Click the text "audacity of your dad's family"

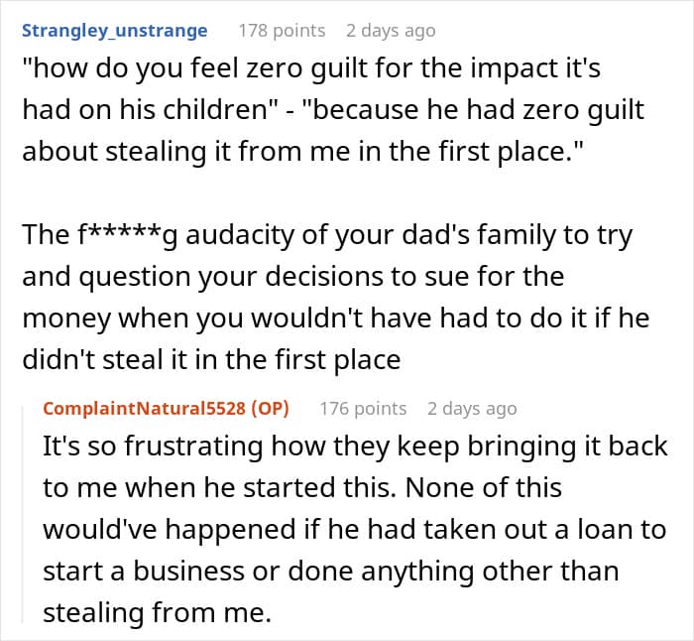(337, 234)
